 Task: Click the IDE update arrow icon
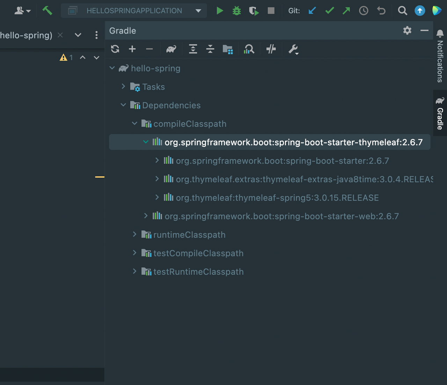pyautogui.click(x=420, y=11)
